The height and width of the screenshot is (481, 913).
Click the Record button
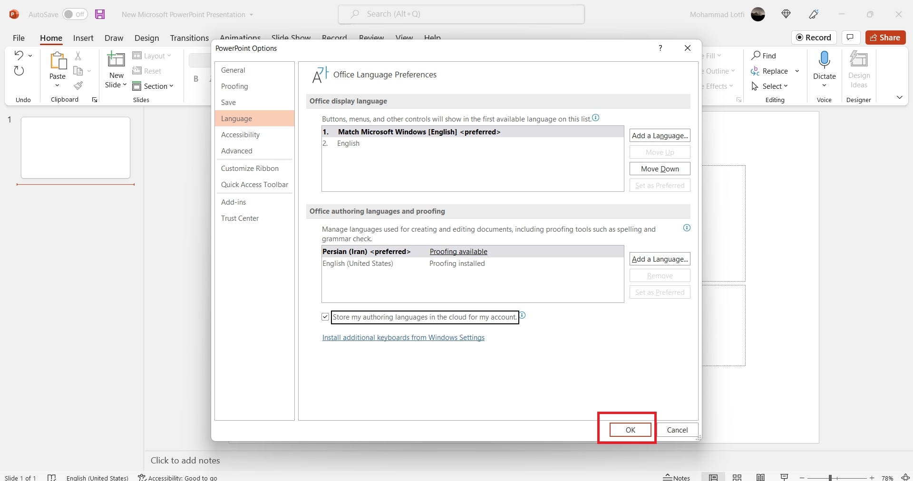tap(814, 38)
